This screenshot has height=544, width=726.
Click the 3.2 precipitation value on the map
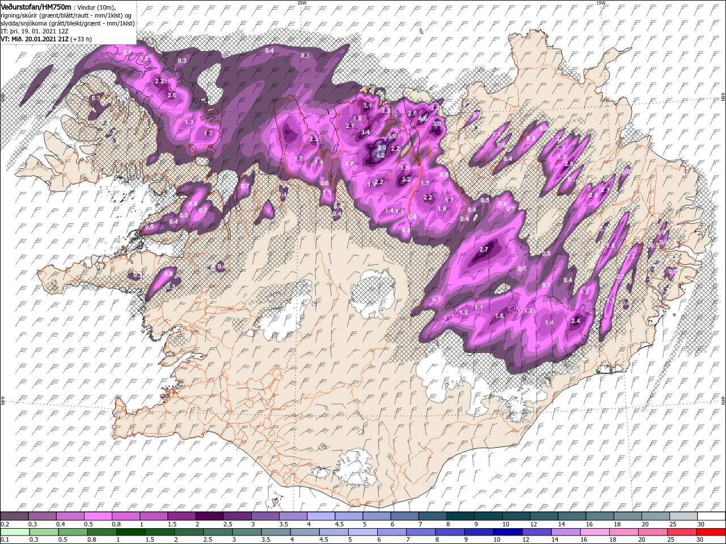[406, 179]
